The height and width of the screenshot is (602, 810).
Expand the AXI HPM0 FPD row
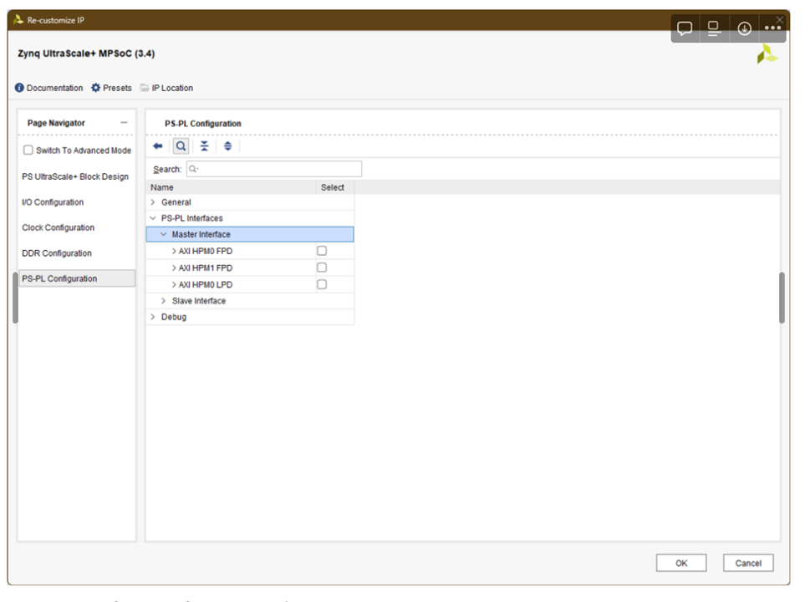point(174,251)
